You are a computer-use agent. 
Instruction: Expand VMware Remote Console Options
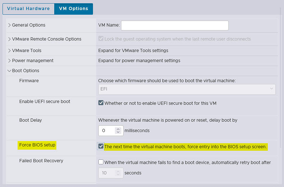click(9, 39)
